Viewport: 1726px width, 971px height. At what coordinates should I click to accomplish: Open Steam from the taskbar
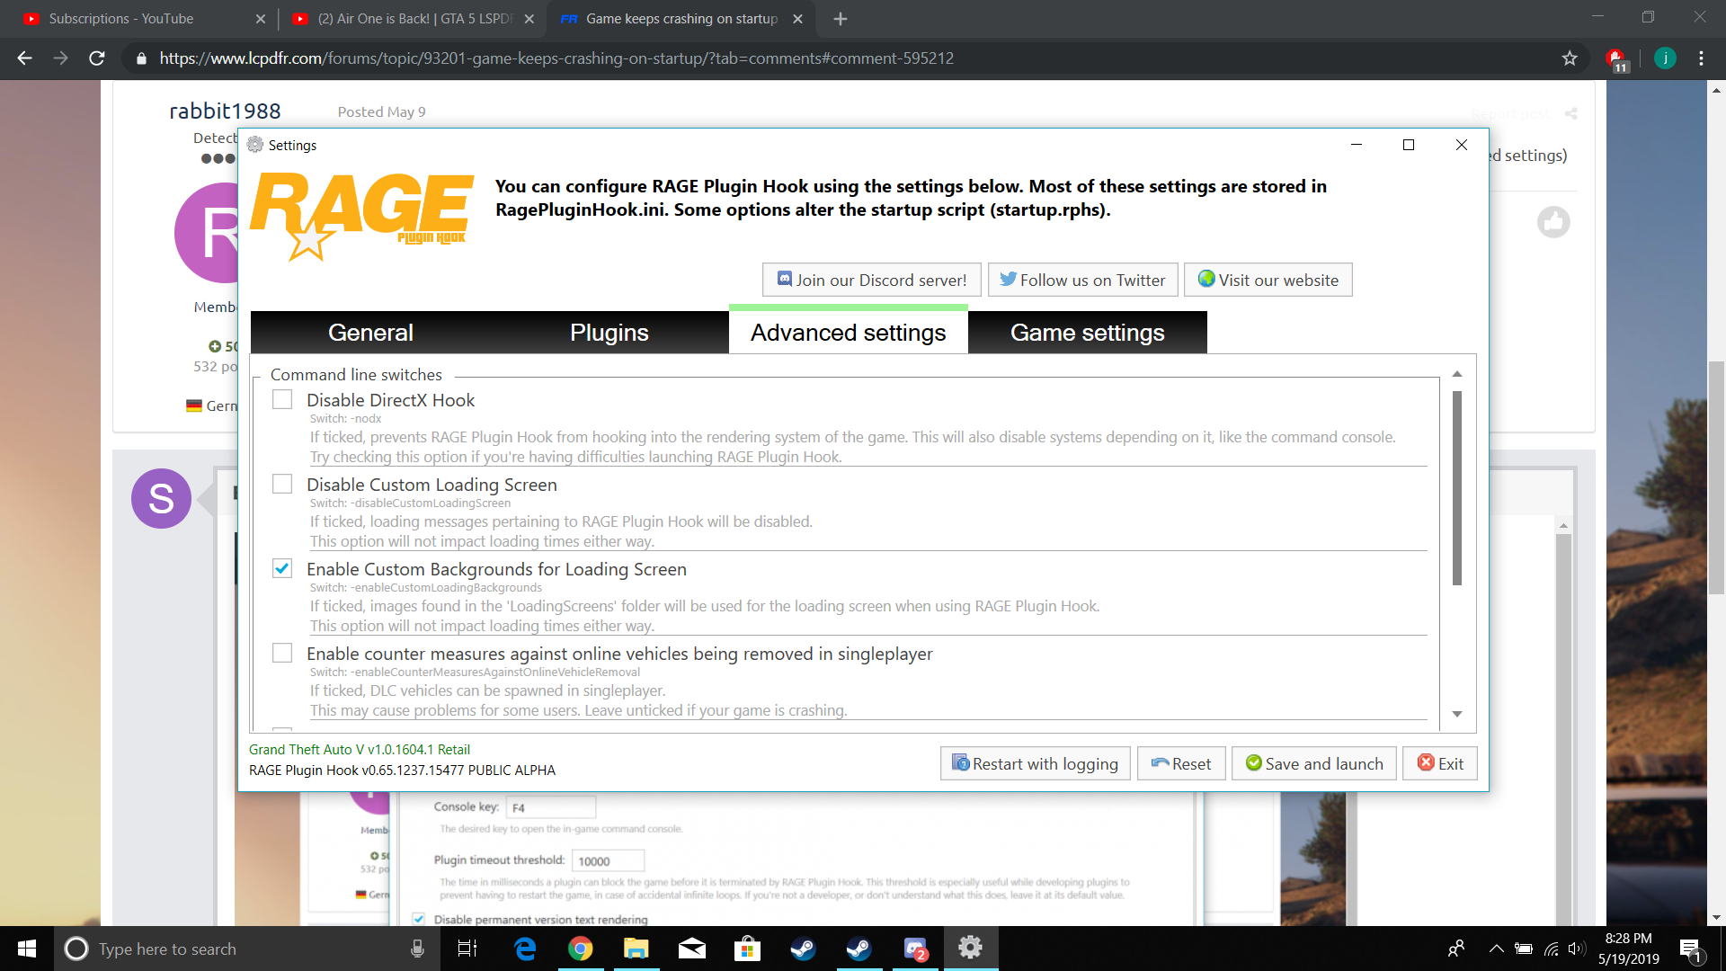803,949
